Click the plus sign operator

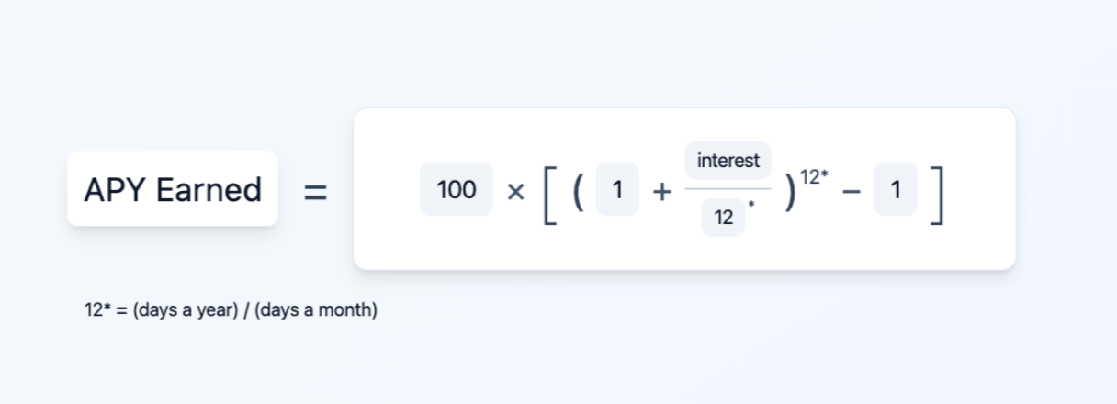(661, 191)
